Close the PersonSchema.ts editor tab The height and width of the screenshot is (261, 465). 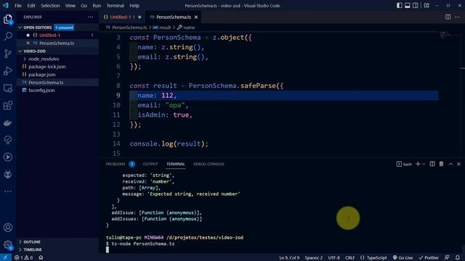(196, 17)
